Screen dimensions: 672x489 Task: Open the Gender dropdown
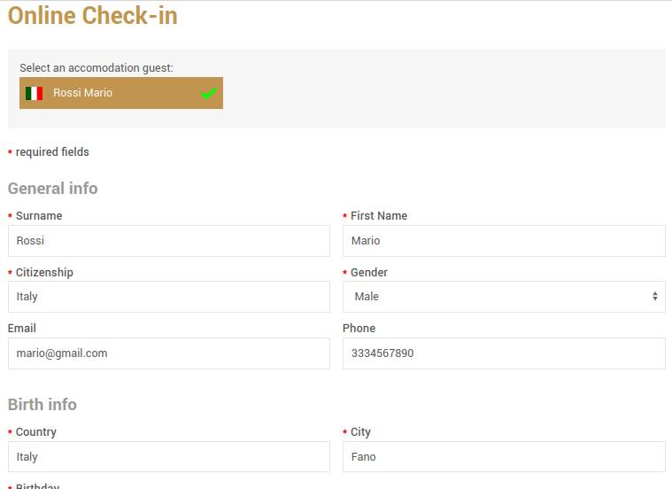[504, 297]
